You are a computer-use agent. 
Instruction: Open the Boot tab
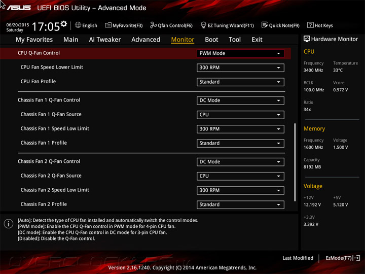coord(211,40)
